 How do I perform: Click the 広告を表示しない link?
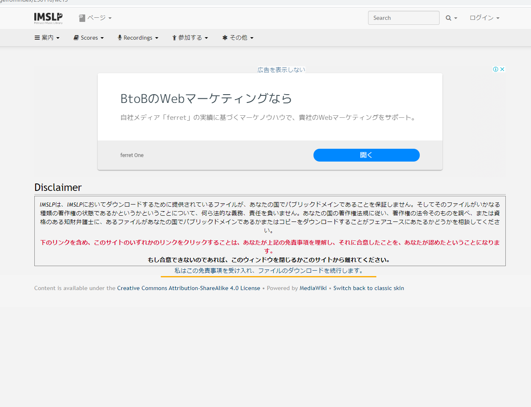[281, 70]
